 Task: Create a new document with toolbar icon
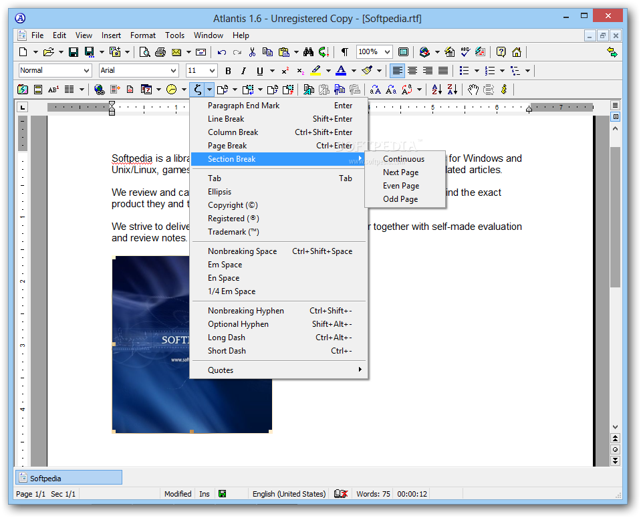pyautogui.click(x=23, y=52)
